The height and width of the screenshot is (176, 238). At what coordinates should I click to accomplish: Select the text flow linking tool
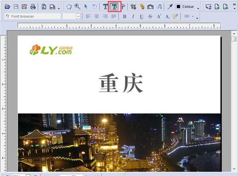(x=159, y=7)
